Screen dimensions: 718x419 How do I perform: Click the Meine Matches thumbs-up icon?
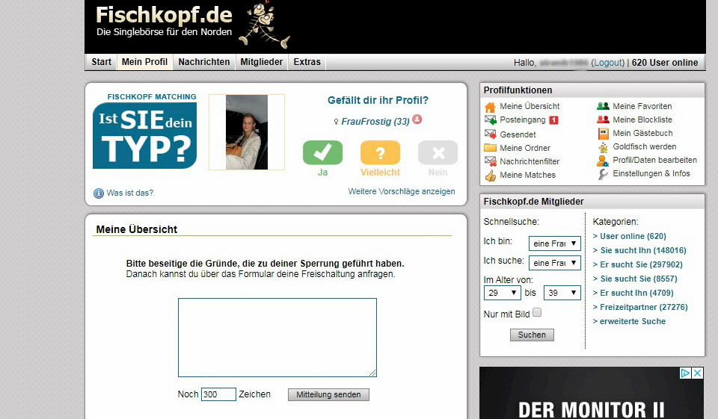pyautogui.click(x=491, y=176)
